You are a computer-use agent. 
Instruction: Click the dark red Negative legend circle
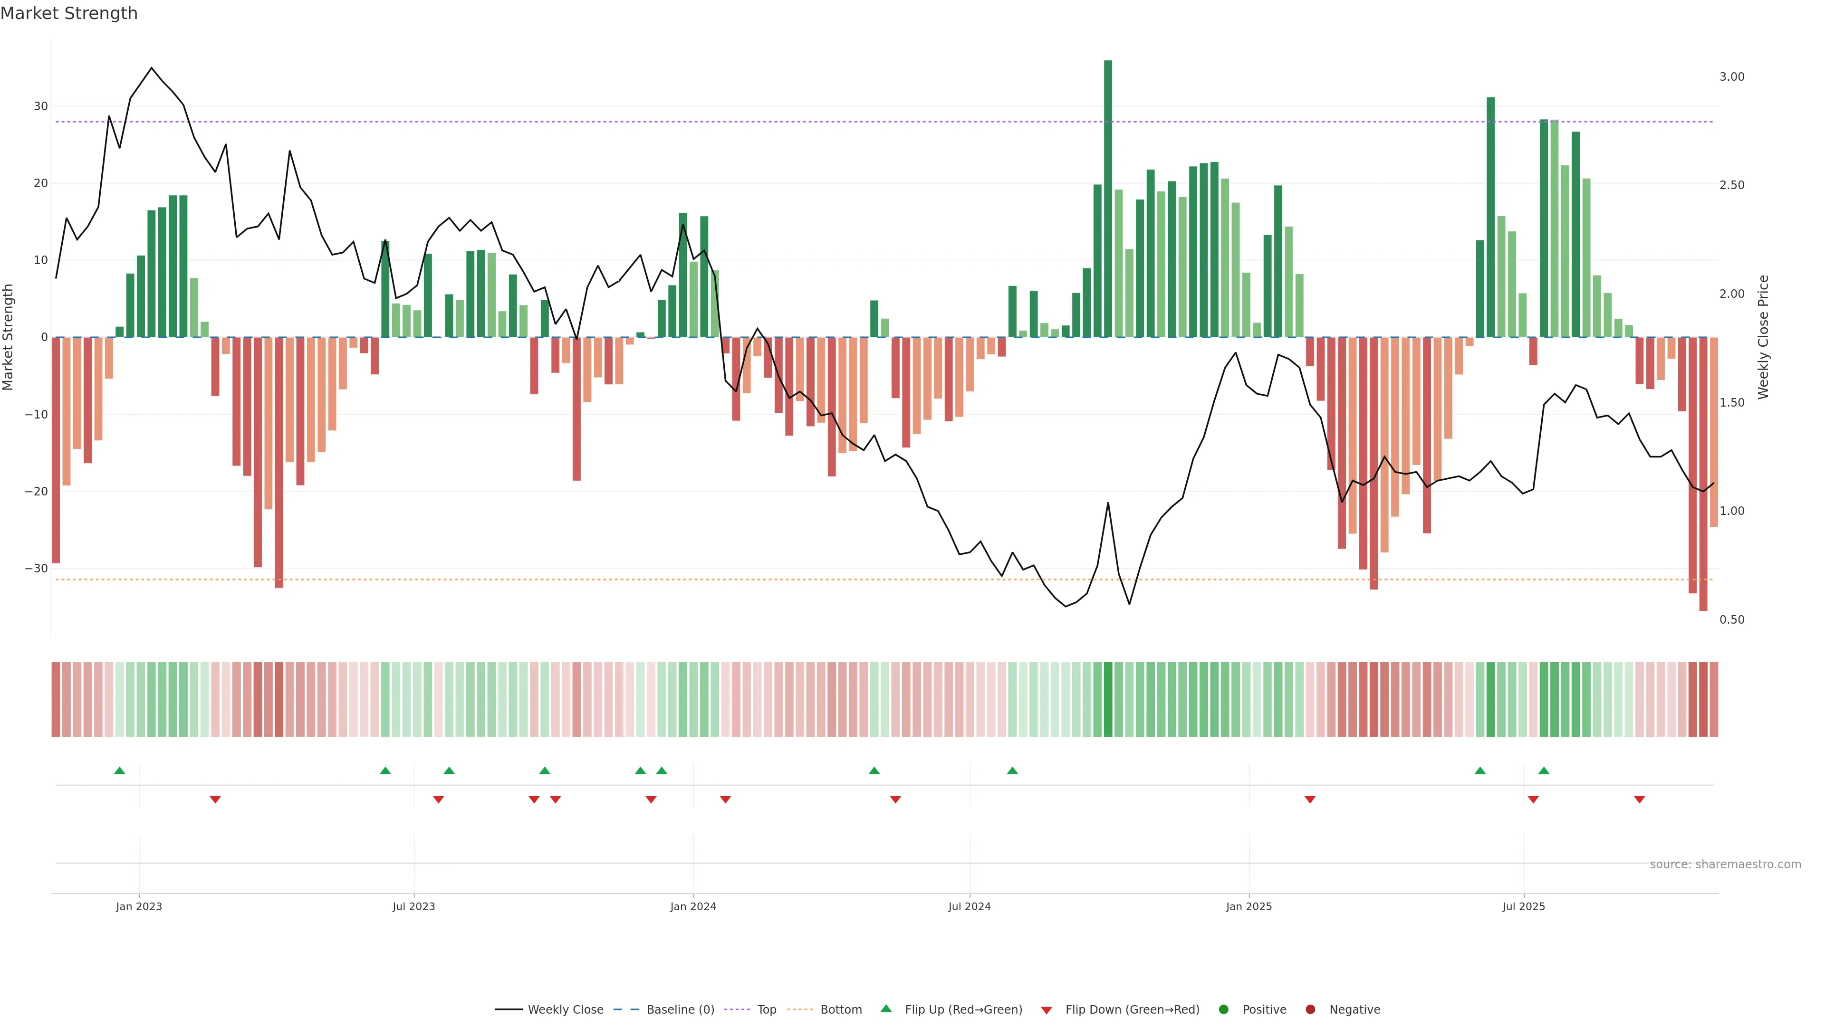tap(1310, 1009)
